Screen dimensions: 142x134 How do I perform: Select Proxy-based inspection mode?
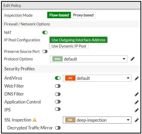click(x=83, y=15)
